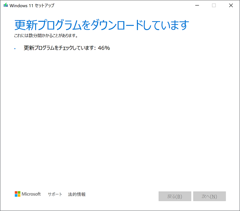Click the 更新プログラムをチェックしています: 46% text

click(x=67, y=48)
